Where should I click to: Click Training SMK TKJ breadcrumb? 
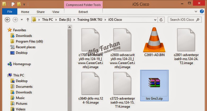click(x=90, y=20)
